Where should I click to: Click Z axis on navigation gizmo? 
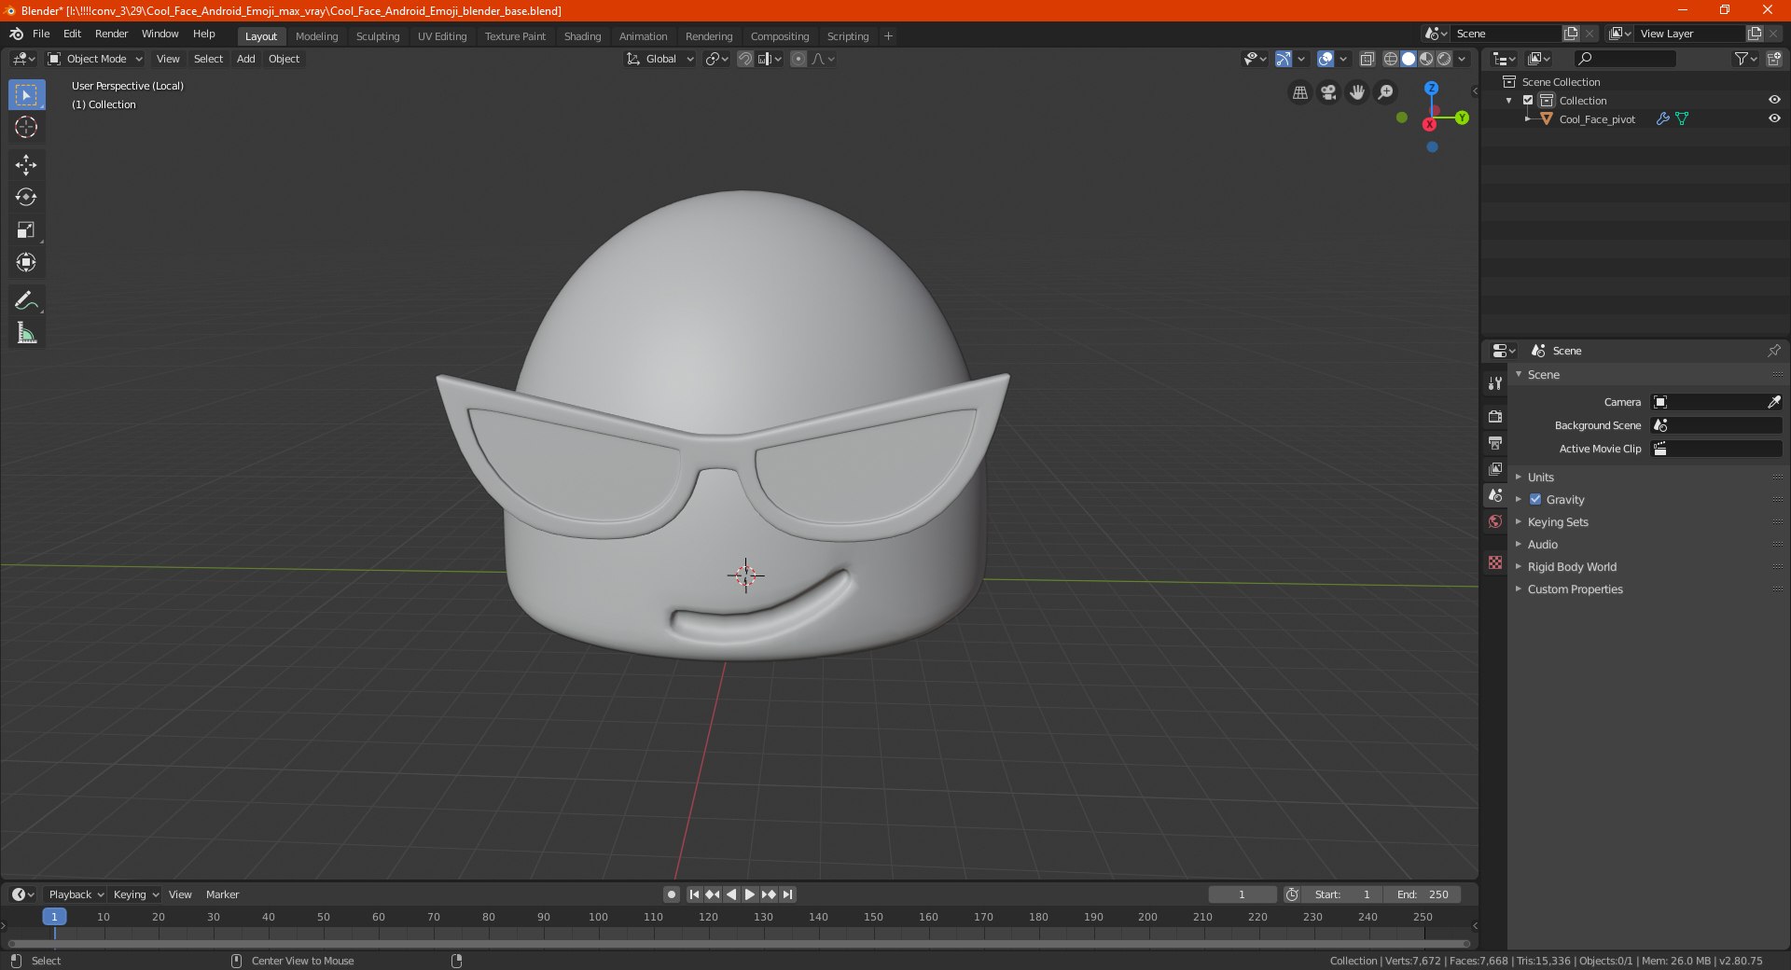[x=1431, y=88]
